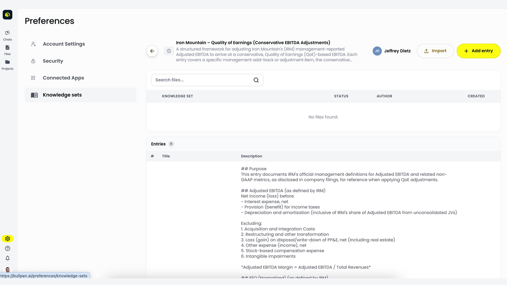
Task: Click the JD author avatar
Action: [x=377, y=51]
